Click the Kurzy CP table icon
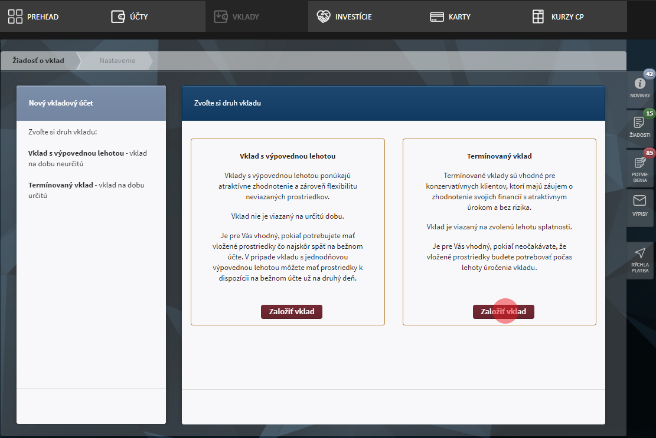 pos(538,17)
